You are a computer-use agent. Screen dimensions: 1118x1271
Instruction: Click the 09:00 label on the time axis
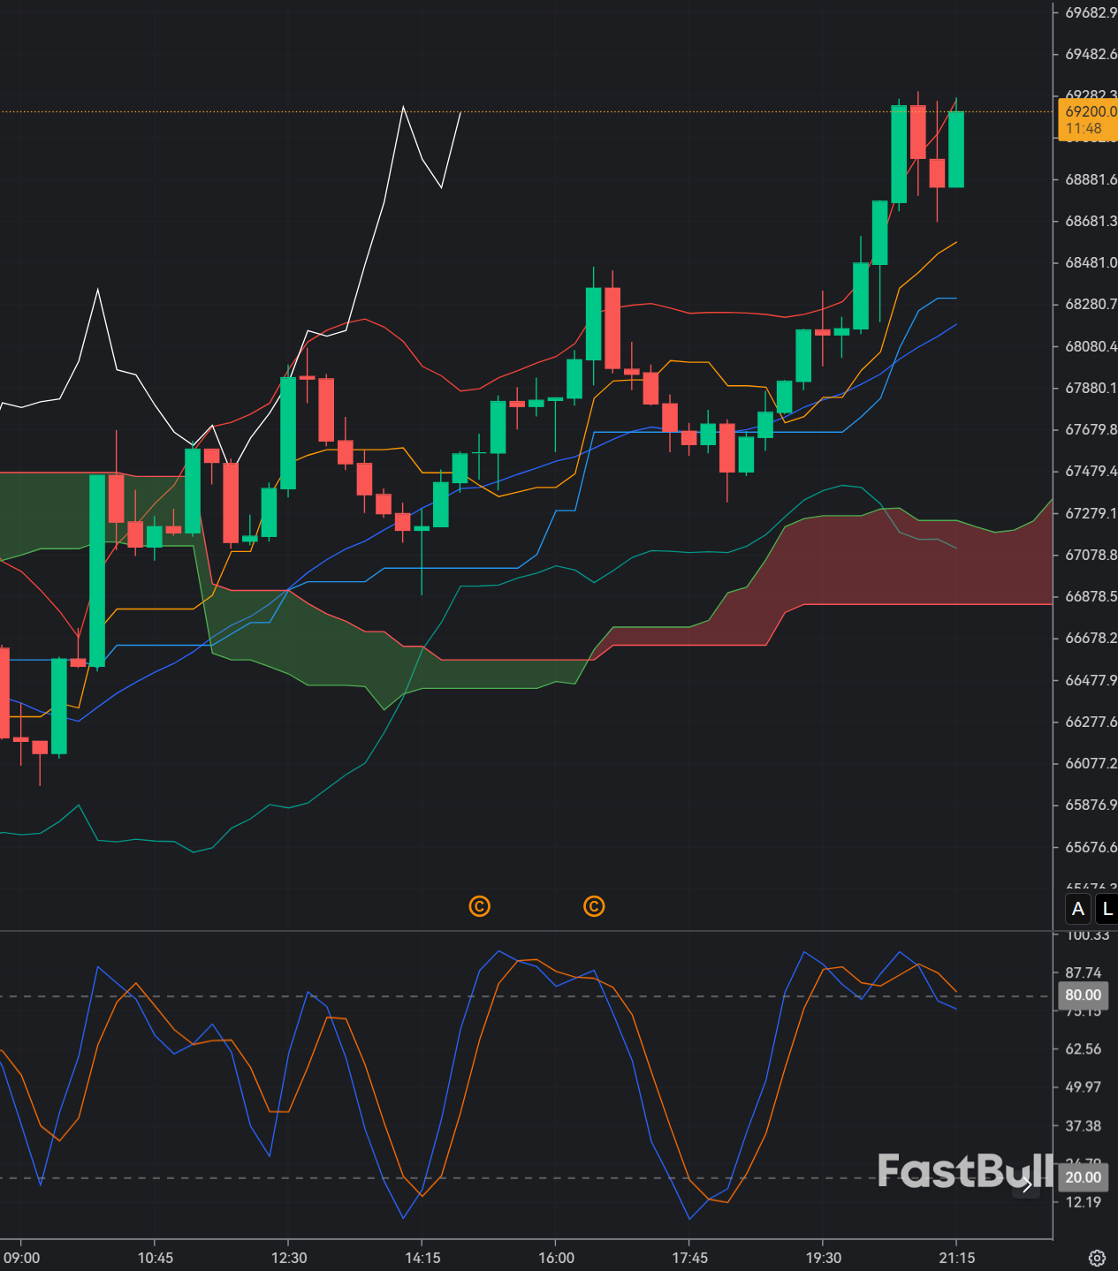[22, 1258]
